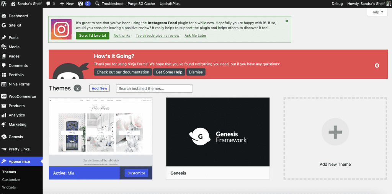Click Purge SG Cache in admin bar
392x194 pixels.
pyautogui.click(x=141, y=4)
